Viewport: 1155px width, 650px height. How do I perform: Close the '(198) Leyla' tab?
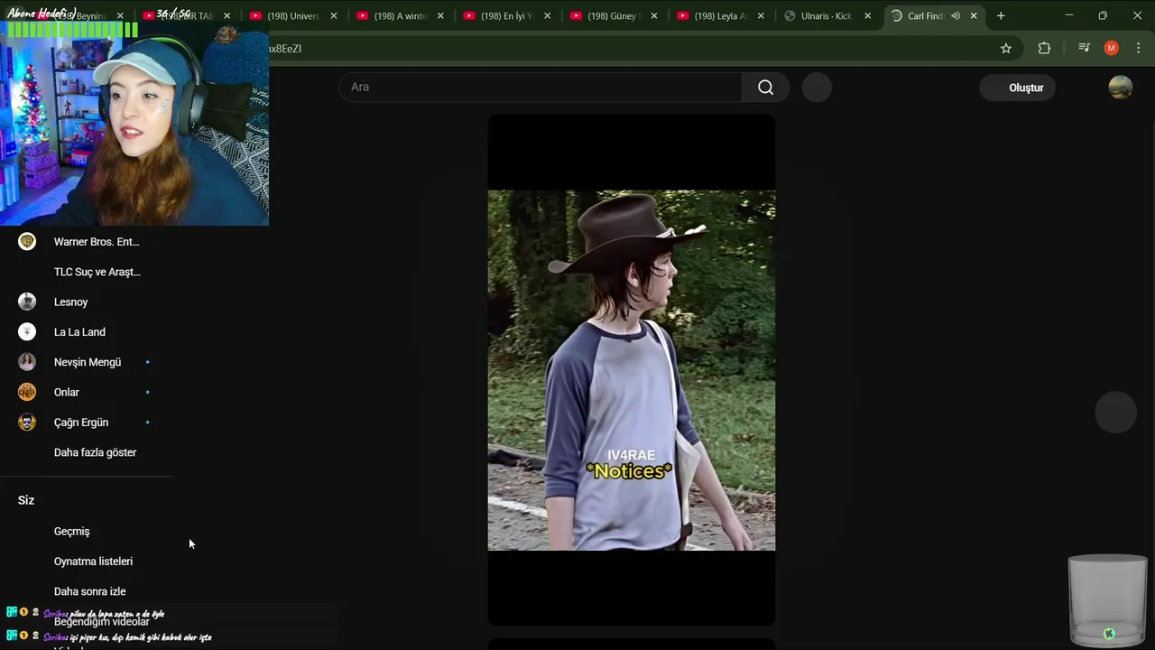point(761,16)
